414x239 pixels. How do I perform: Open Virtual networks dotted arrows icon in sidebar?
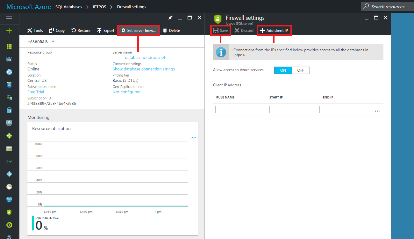[x=9, y=161]
